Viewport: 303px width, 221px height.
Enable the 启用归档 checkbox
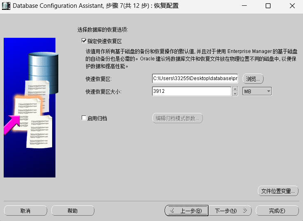point(84,118)
